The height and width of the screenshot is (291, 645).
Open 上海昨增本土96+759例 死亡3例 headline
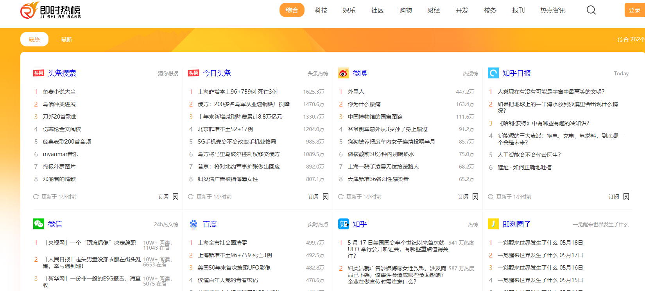point(238,92)
